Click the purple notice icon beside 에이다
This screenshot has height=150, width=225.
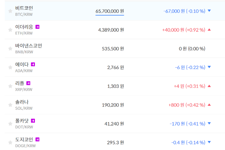tap(33, 64)
